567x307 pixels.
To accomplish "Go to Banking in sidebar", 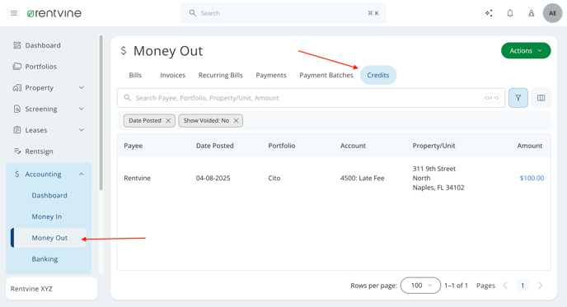I will coord(45,259).
